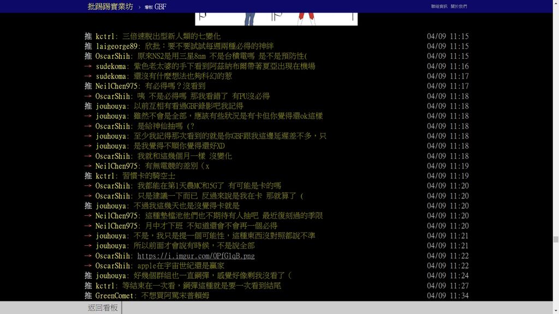Screen dimensions: 559x314
Task: Select username GreenComet in the last comment
Action: pos(115,295)
